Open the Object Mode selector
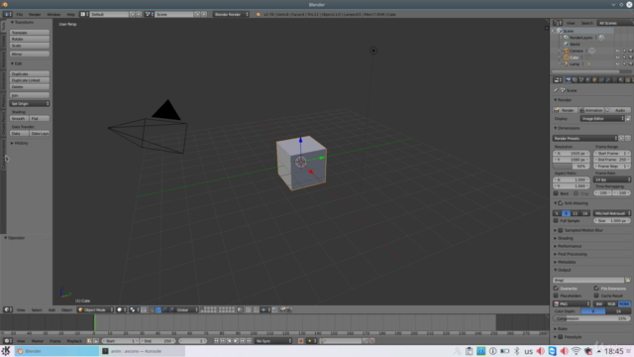Image resolution: width=634 pixels, height=357 pixels. point(95,309)
